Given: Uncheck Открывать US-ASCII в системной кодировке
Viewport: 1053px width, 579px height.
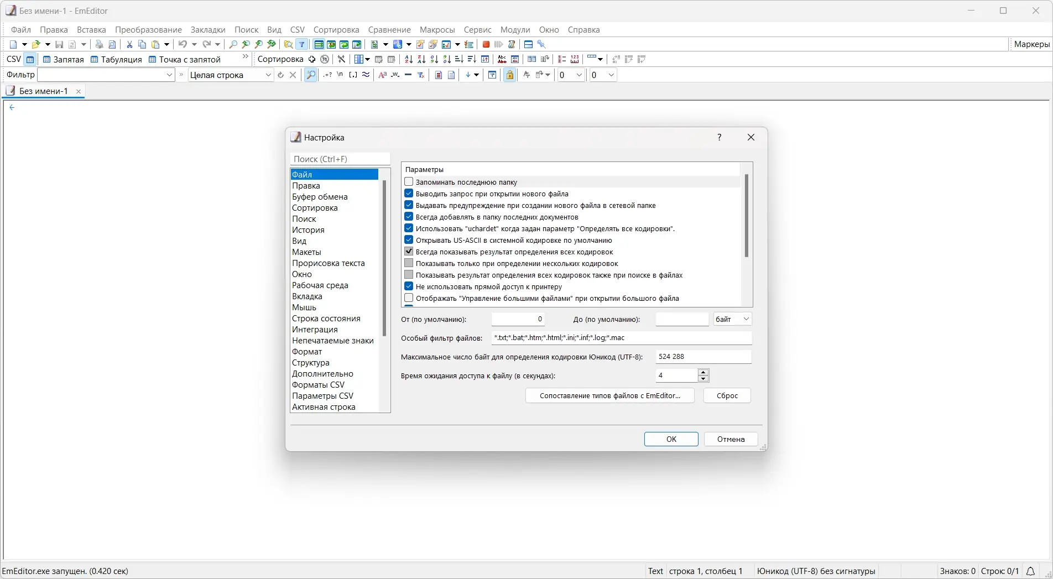Looking at the screenshot, I should [409, 240].
